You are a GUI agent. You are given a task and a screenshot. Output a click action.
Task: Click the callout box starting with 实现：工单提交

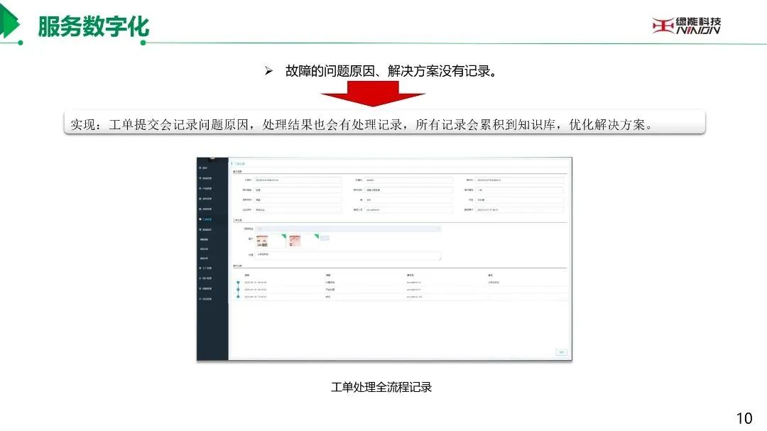(383, 124)
